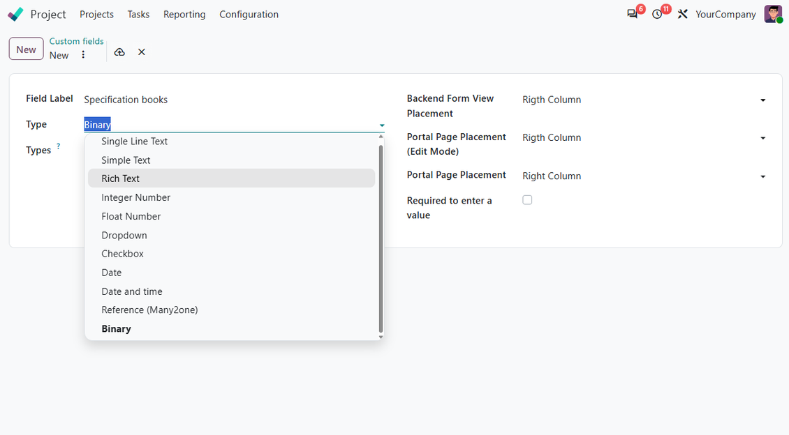Open the messages conversation icon

tap(632, 14)
